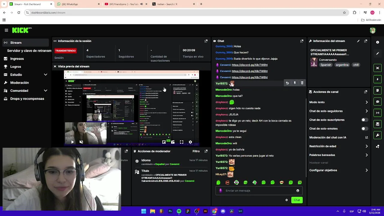Open the first Discord link from Cevanni
384x216 pixels.
(250, 65)
